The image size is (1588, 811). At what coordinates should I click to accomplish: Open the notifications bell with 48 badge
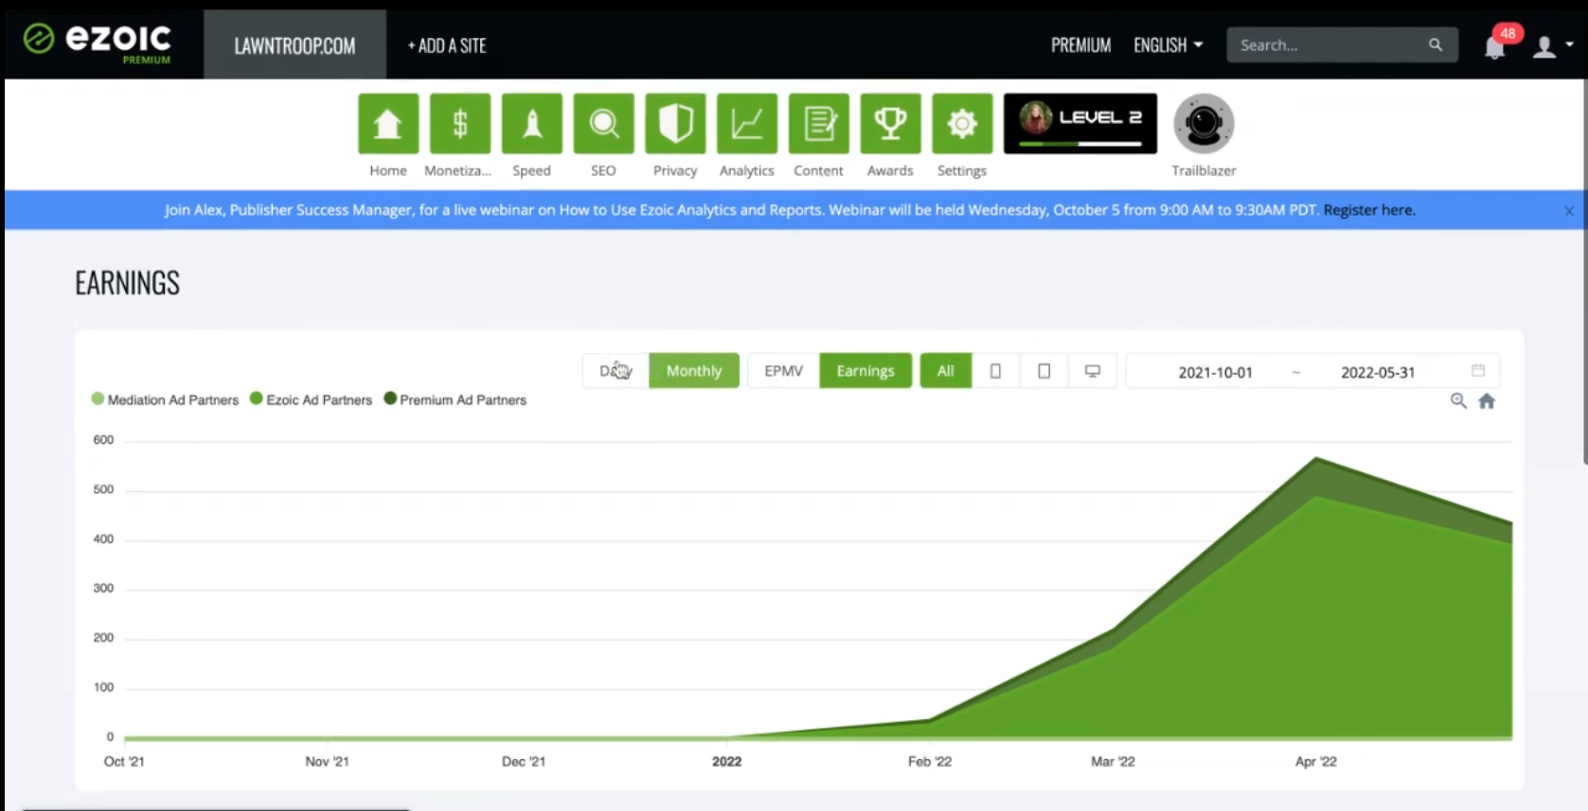coord(1495,47)
